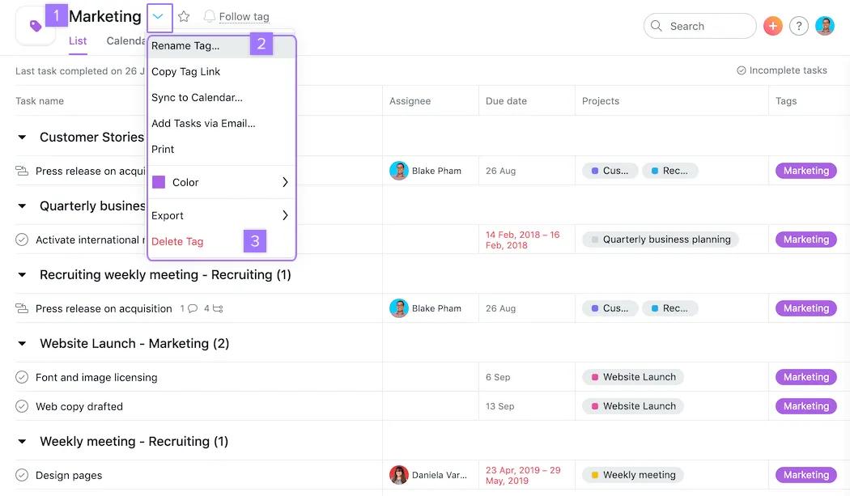Mark Font and image licensing complete
This screenshot has height=496, width=850.
tap(22, 377)
